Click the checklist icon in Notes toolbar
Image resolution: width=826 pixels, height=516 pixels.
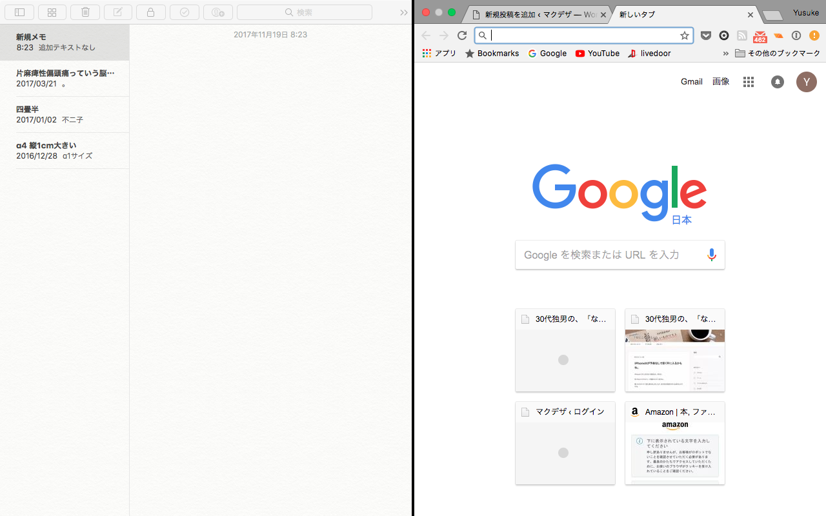tap(185, 12)
